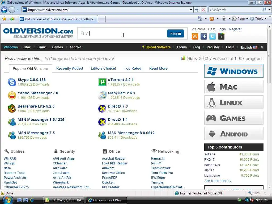This screenshot has width=272, height=204.
Task: Click the Live Search input box
Action: [x=235, y=10]
